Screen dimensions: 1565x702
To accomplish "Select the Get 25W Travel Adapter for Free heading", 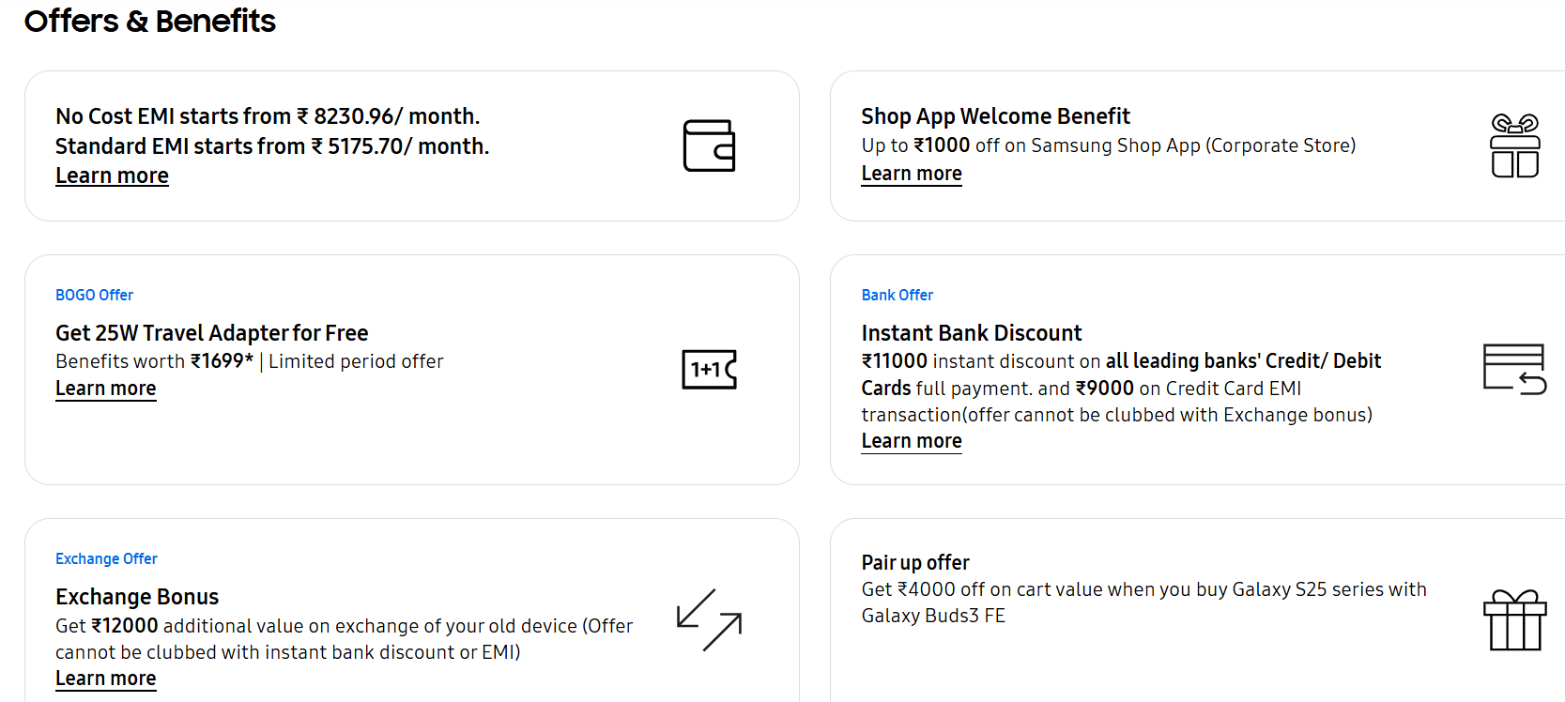I will (x=211, y=333).
